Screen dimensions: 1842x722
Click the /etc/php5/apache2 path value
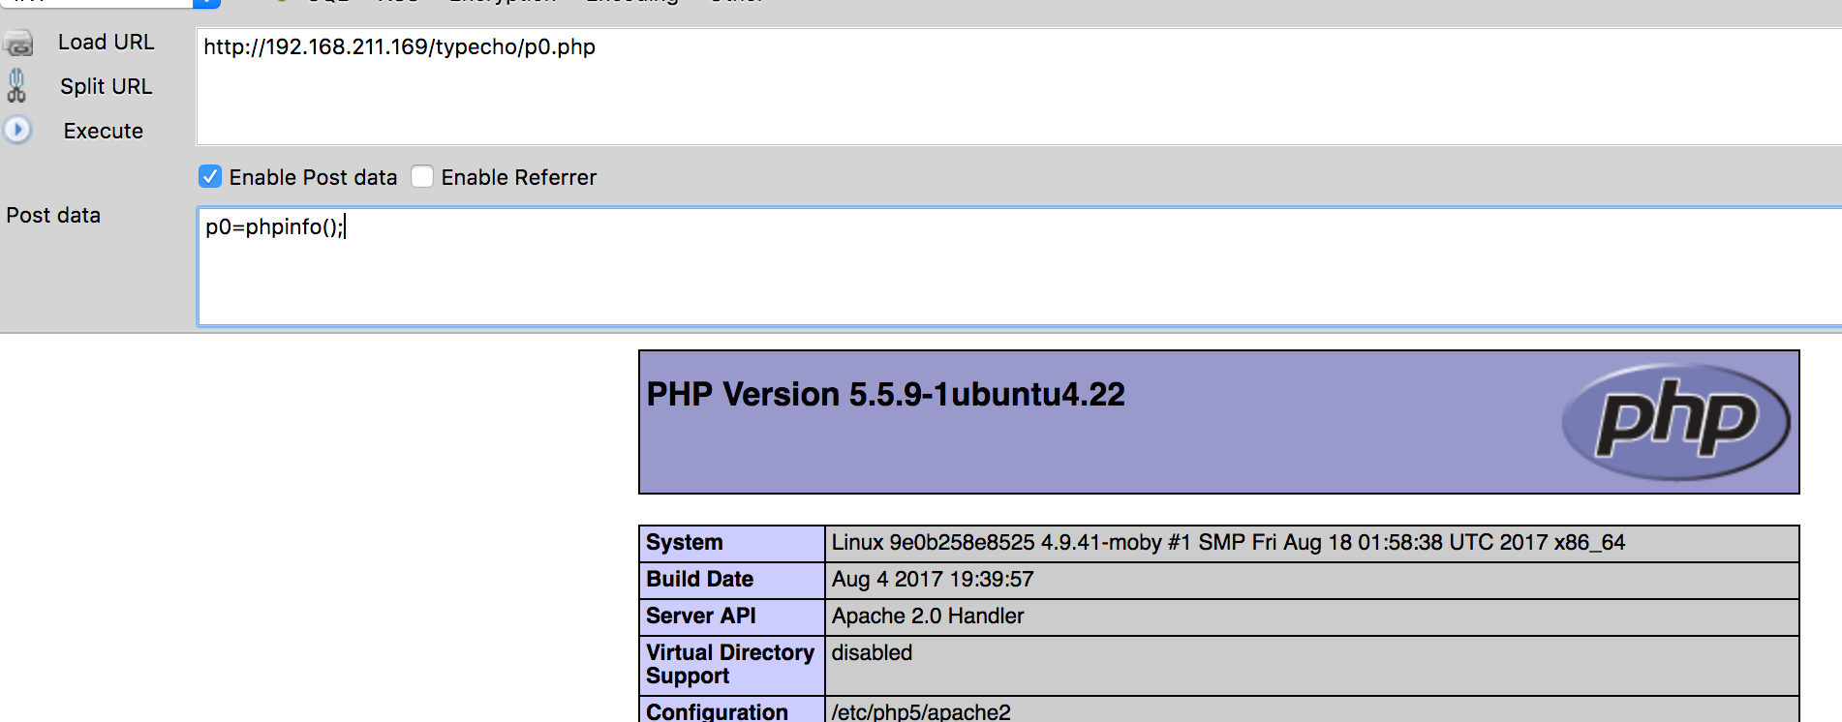coord(921,711)
